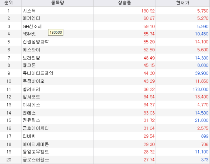This screenshot has height=164, width=210.
Task: Click current price 39,900
Action: coord(202,73)
